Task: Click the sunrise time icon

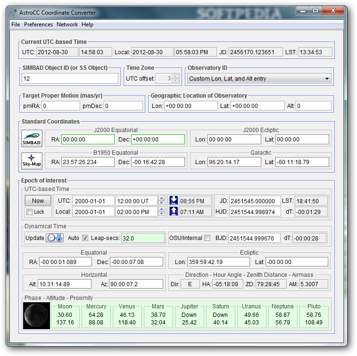Action: [174, 211]
